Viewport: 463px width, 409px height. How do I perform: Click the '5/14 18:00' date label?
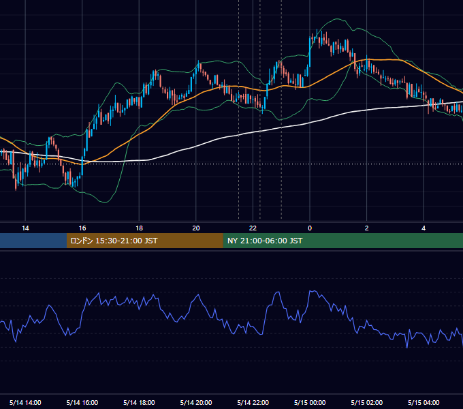click(139, 402)
